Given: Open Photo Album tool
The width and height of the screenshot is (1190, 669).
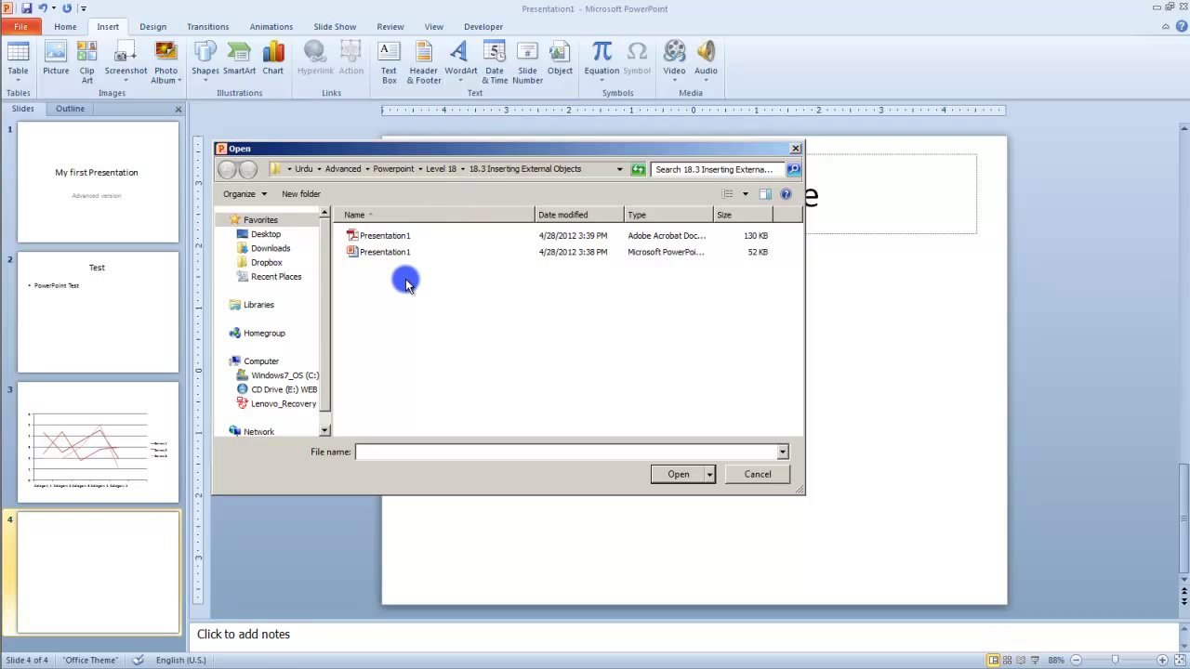Looking at the screenshot, I should tap(165, 61).
